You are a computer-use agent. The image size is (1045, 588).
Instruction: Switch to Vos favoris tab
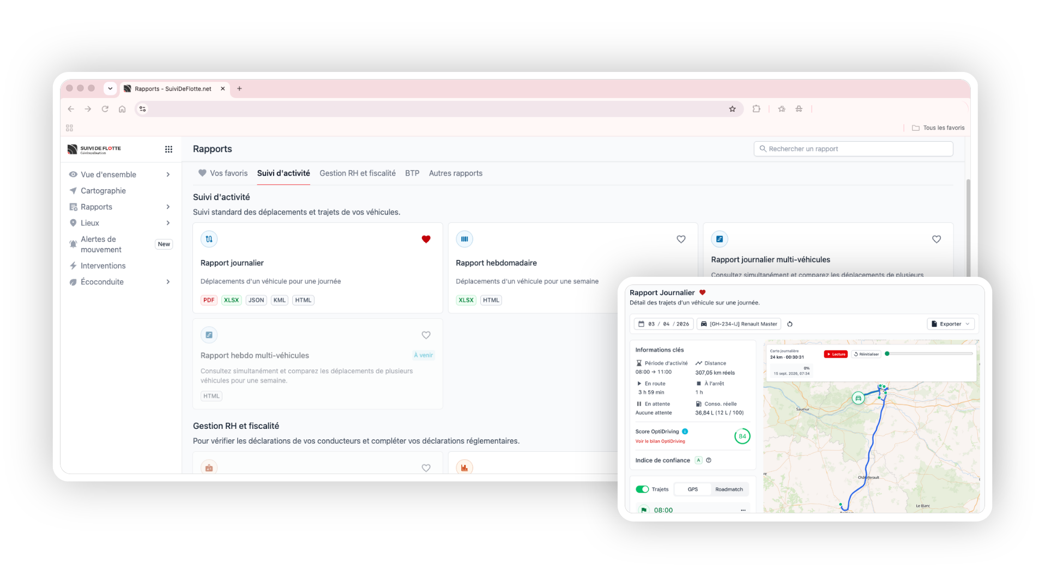pos(222,173)
